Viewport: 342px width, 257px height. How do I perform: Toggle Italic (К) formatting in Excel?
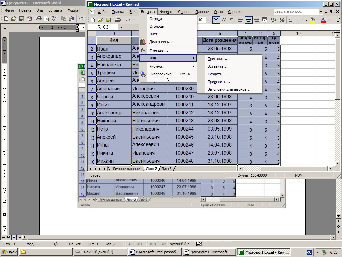coord(223,20)
